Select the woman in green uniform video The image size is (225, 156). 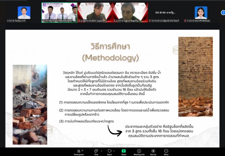[95, 13]
